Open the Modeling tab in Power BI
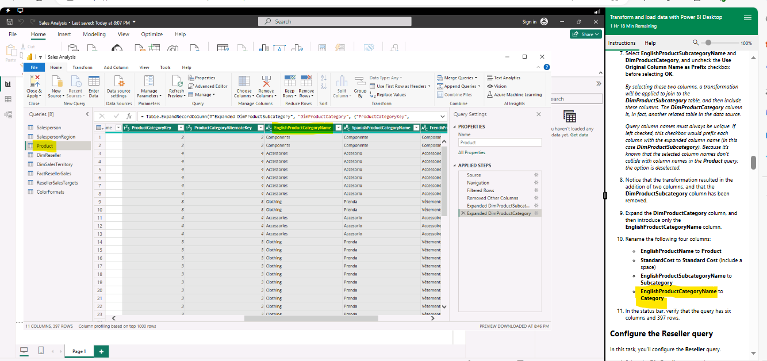The image size is (767, 361). coord(94,34)
